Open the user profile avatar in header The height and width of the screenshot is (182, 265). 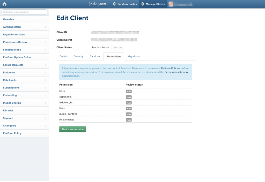click(x=171, y=4)
